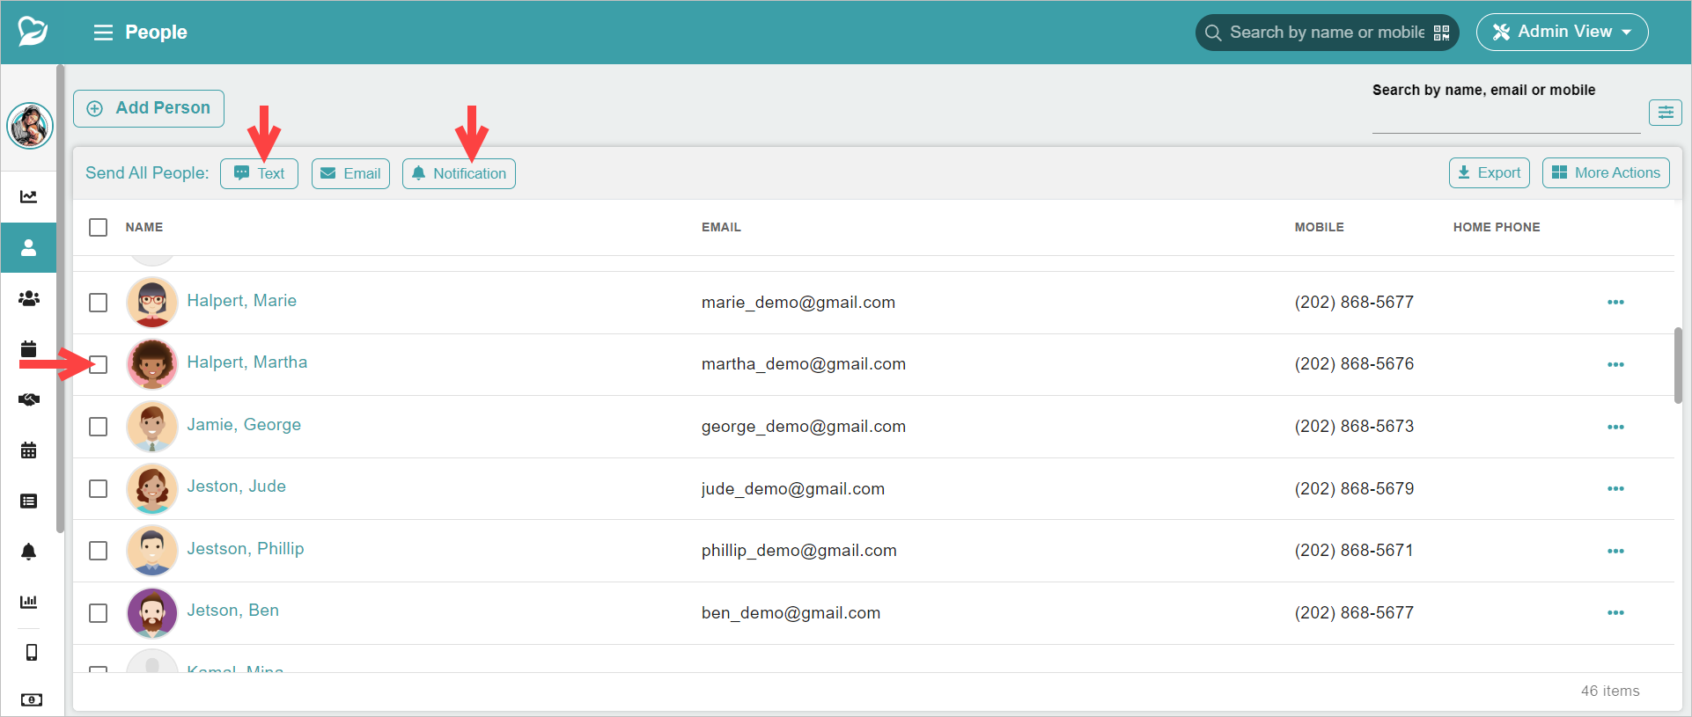Open the Halpert, Martha profile link

[246, 362]
